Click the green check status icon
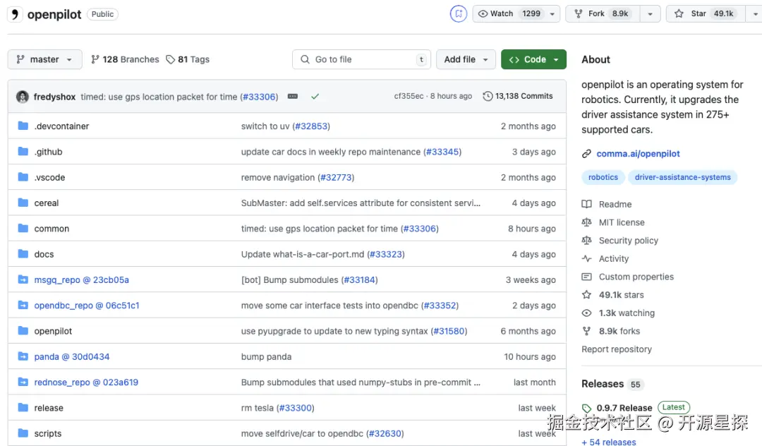This screenshot has height=446, width=762. click(x=315, y=96)
